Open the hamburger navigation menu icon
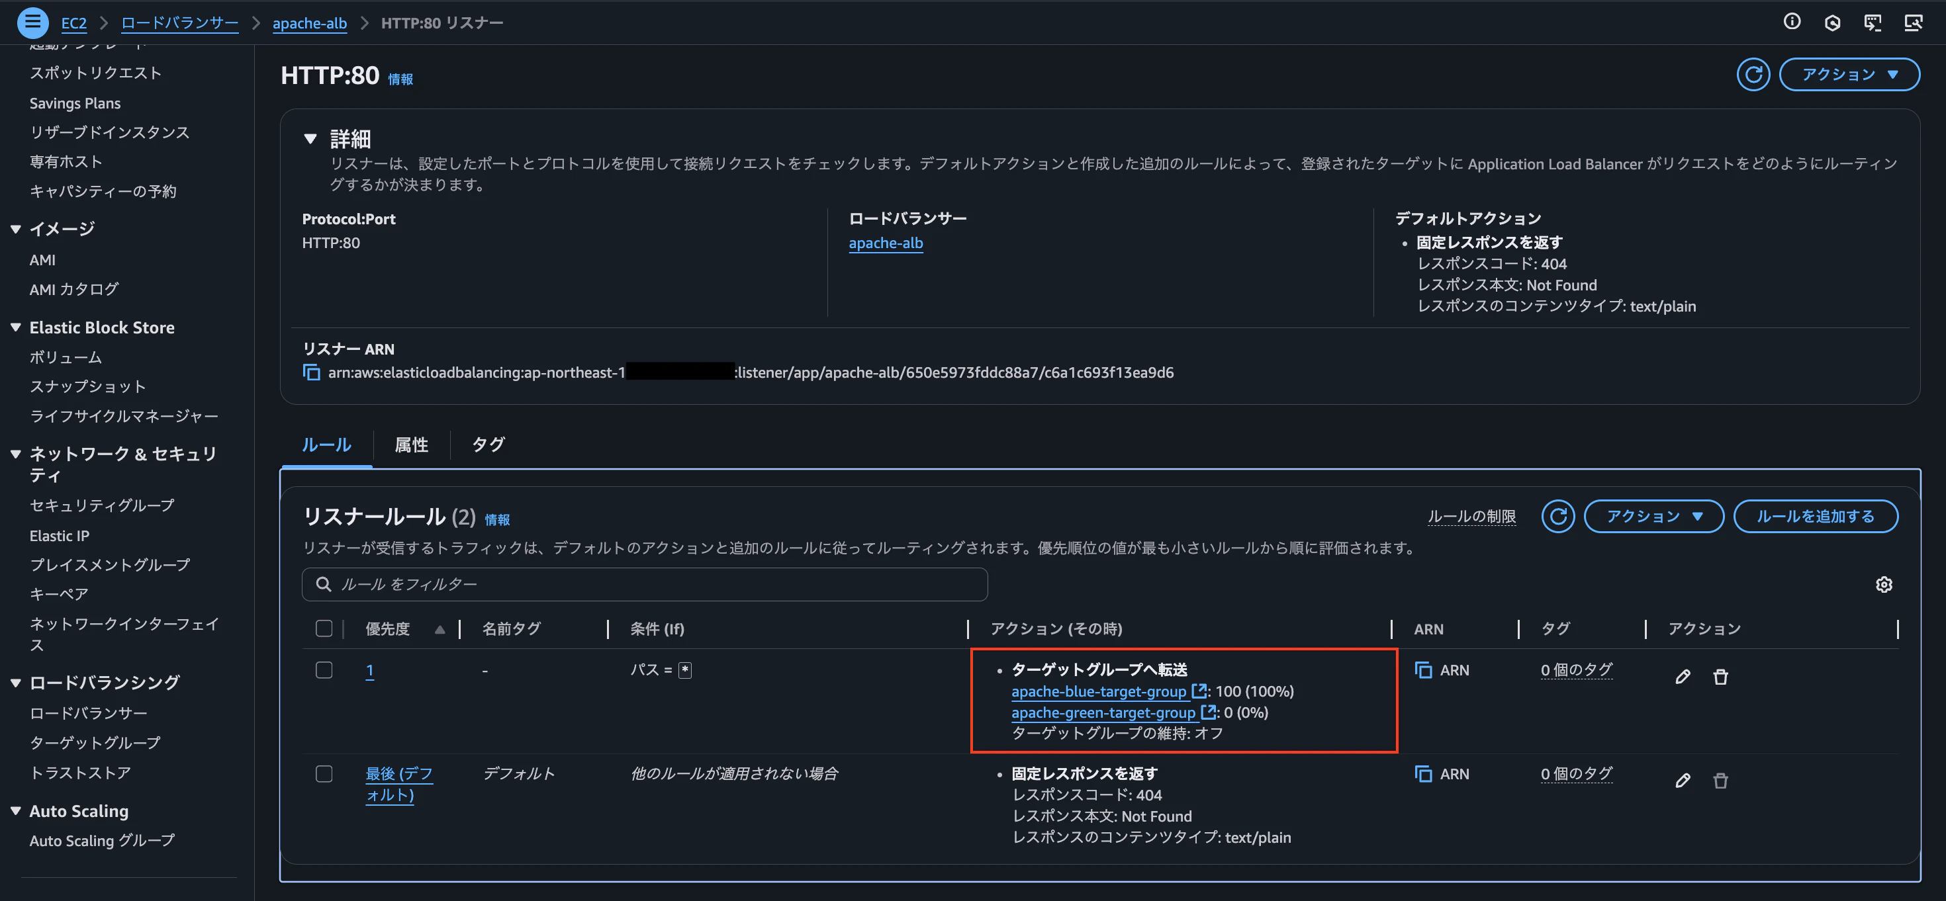This screenshot has width=1946, height=901. pyautogui.click(x=32, y=22)
